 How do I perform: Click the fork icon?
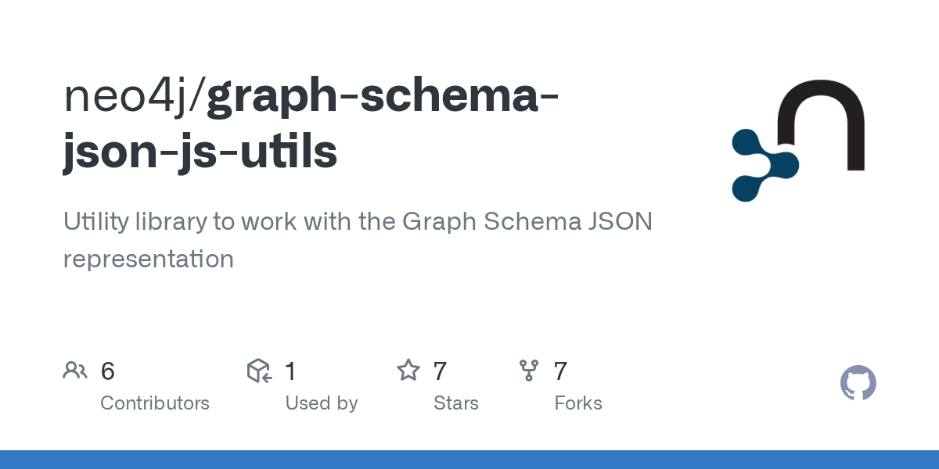529,371
